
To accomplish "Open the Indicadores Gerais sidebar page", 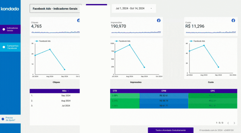I will coord(10,29).
